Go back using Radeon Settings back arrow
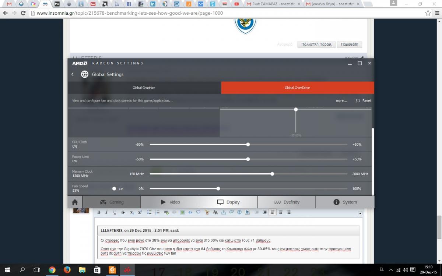The image size is (442, 276). [73, 74]
